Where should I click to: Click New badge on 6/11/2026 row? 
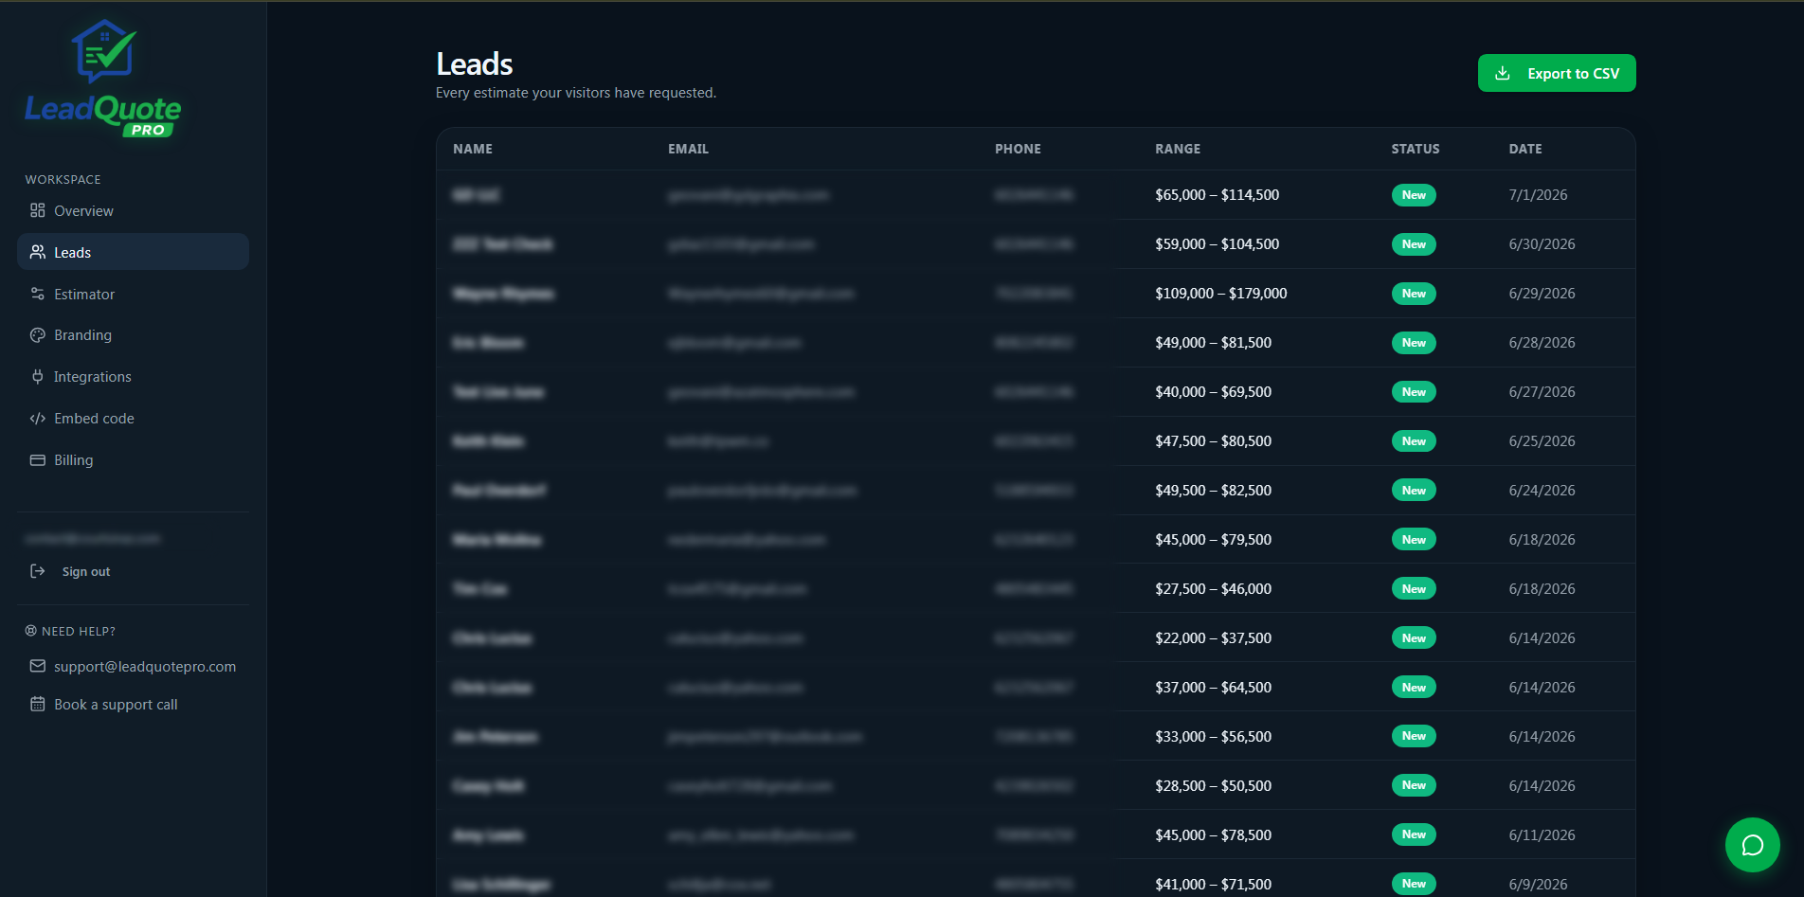[1414, 834]
